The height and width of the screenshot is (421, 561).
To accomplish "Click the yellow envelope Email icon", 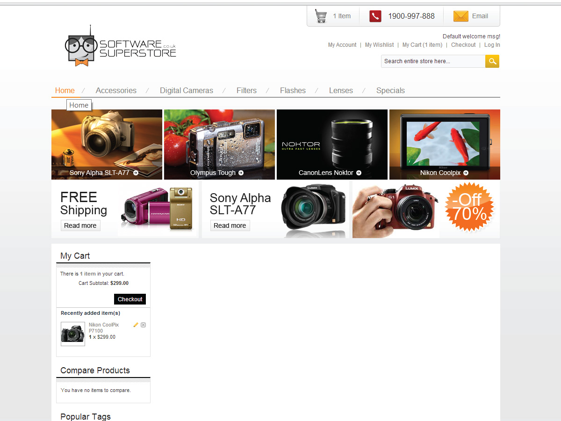I will click(x=460, y=16).
